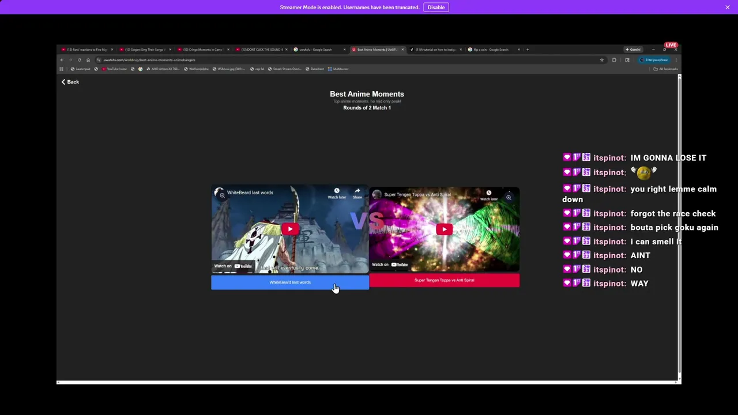738x415 pixels.
Task: Vote for Super Tengen Toppa vs Anti Spiral
Action: [x=444, y=280]
